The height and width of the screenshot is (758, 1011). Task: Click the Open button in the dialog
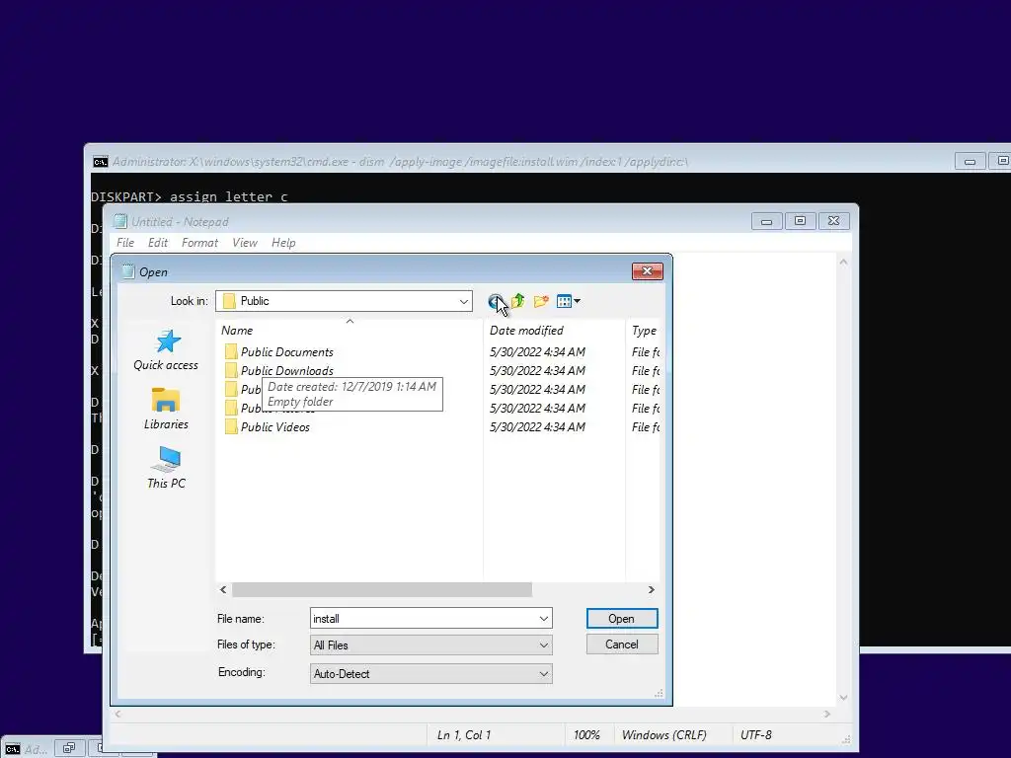pos(622,619)
